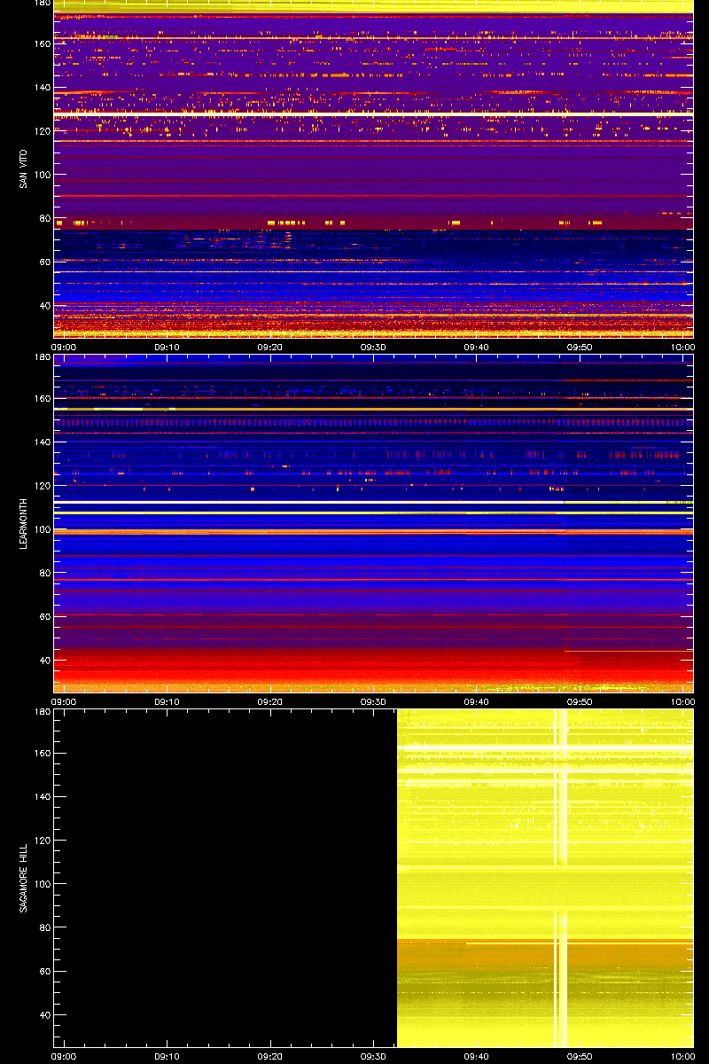Click the 40 frequency label on San Vito
The height and width of the screenshot is (1064, 709).
[44, 305]
